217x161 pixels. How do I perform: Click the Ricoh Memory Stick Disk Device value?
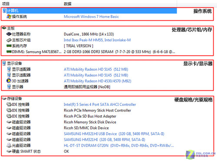[x=90, y=122]
